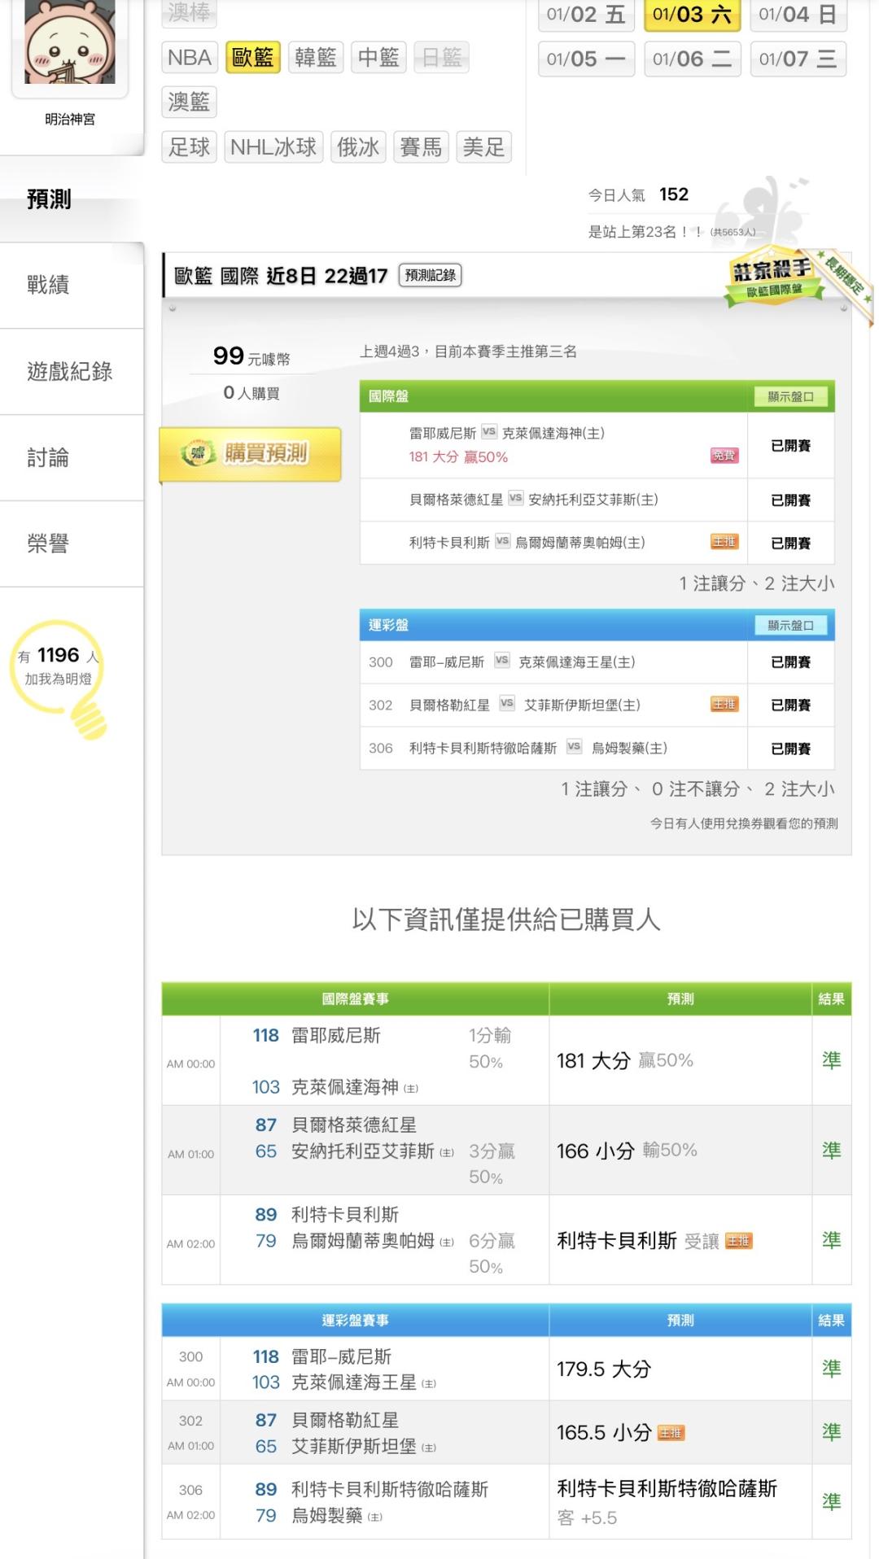Viewport: 879px width, 1559px height.
Task: Open the 戰績 sidebar menu
Action: (x=49, y=285)
